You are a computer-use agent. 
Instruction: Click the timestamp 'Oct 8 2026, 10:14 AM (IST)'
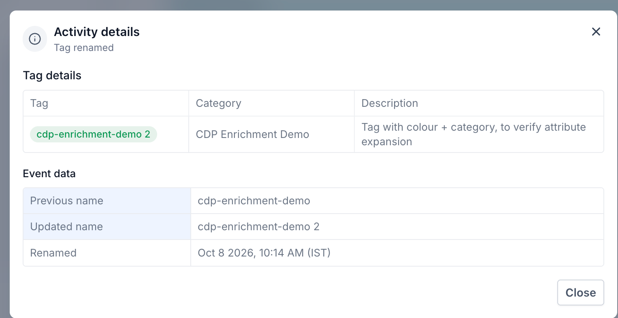coord(264,253)
